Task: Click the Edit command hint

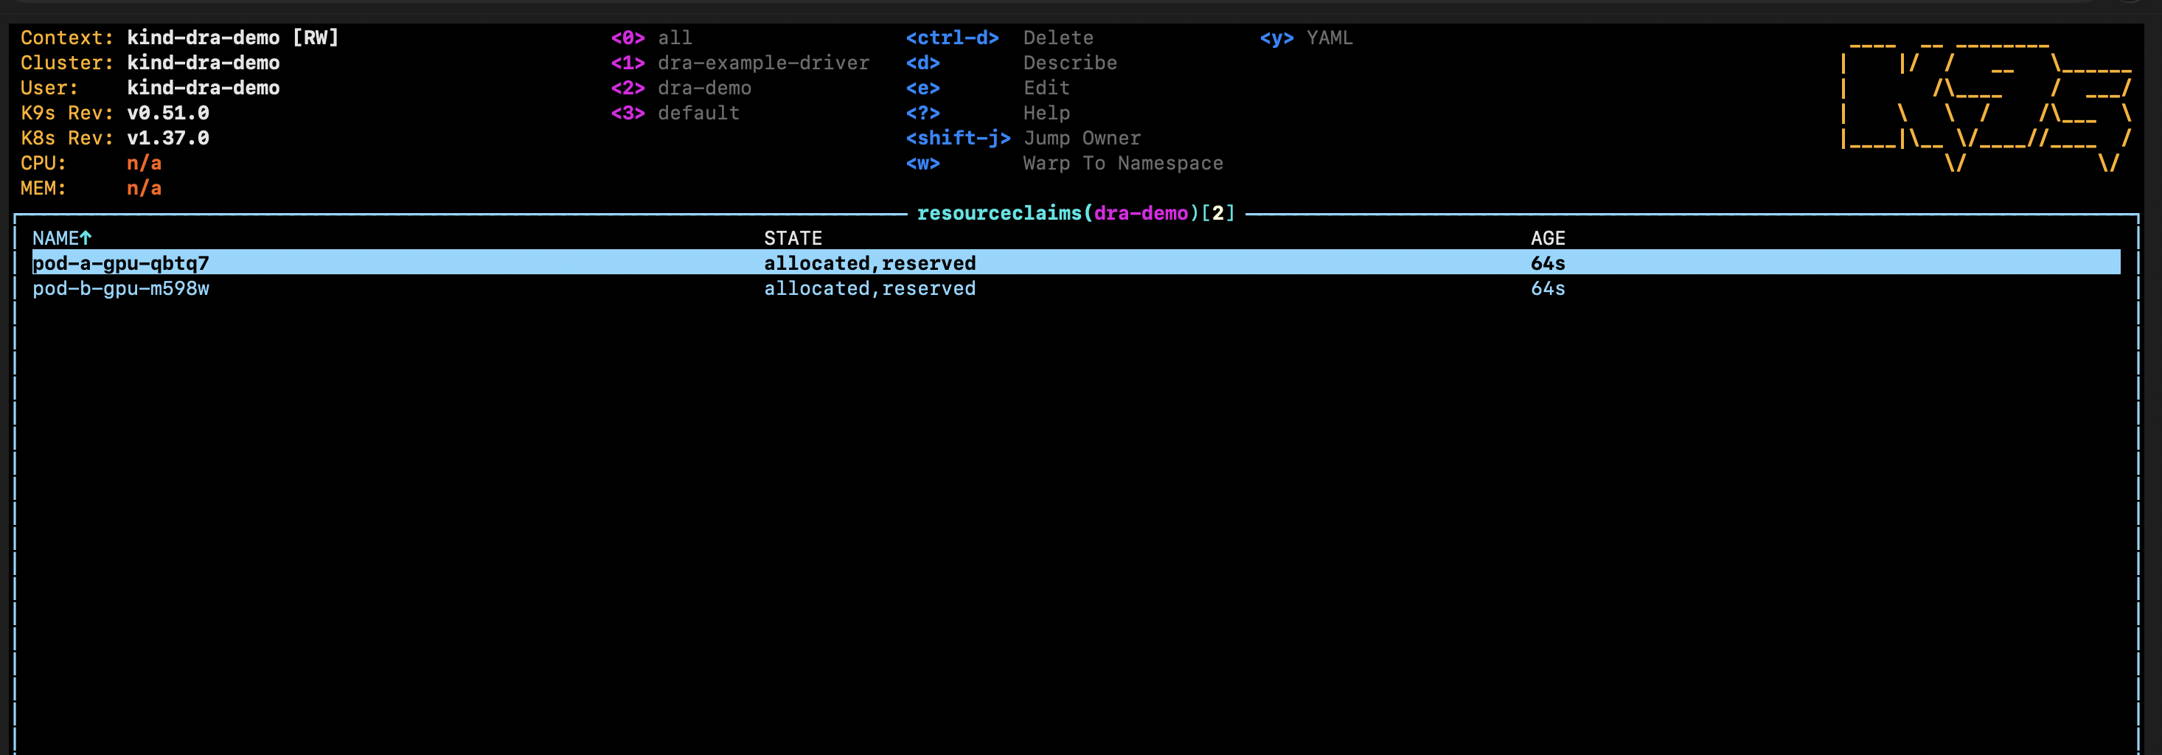Action: click(988, 88)
